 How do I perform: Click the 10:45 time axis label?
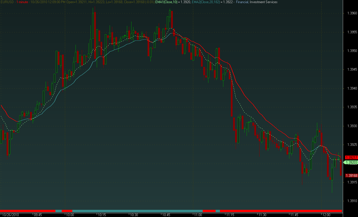(x=166, y=215)
